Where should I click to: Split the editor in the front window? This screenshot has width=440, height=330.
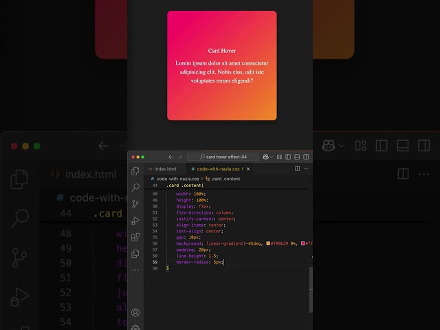pyautogui.click(x=297, y=168)
